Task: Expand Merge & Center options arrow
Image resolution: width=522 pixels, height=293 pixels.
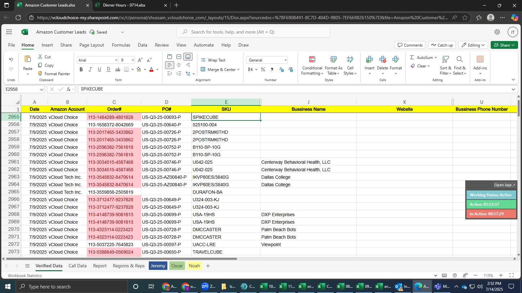Action: (x=238, y=70)
